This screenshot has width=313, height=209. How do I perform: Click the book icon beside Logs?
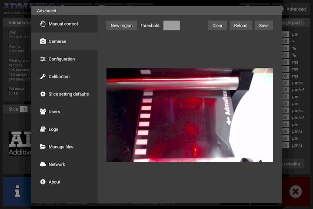(x=43, y=129)
